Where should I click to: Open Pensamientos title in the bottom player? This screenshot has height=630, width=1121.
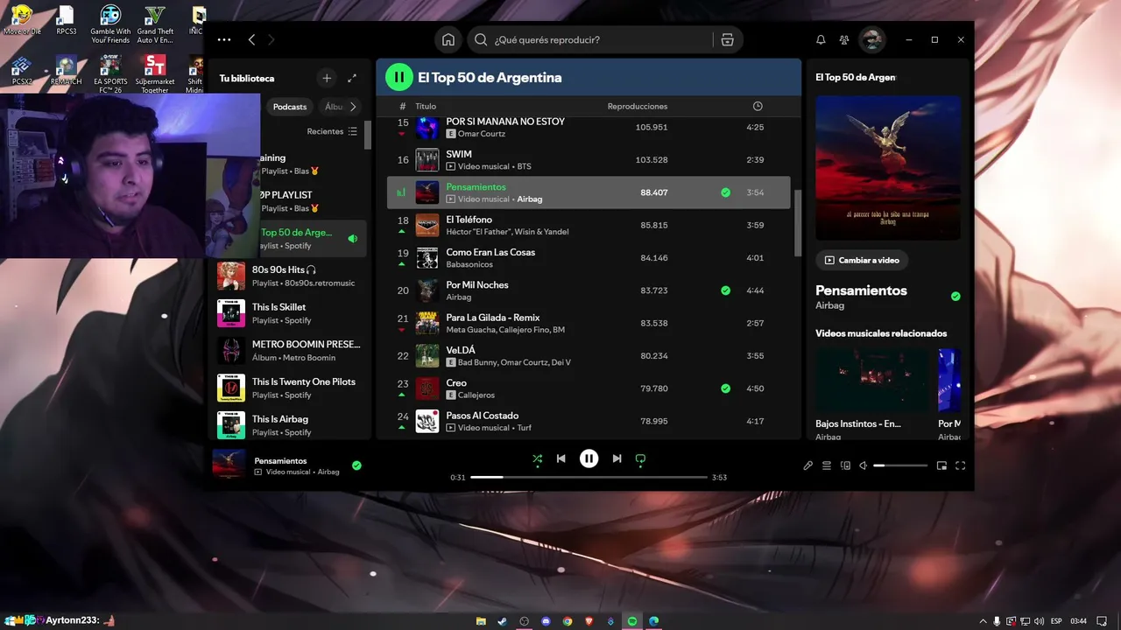click(280, 460)
